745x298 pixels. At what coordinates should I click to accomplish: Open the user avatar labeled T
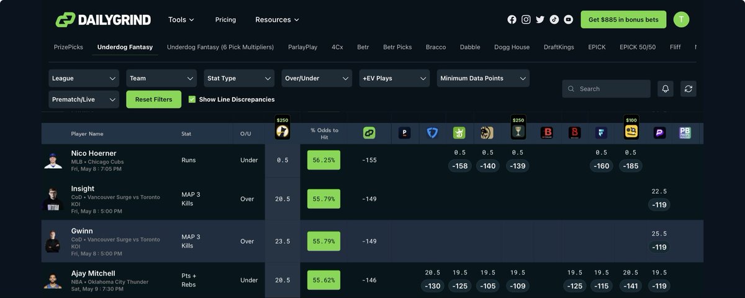(x=682, y=19)
